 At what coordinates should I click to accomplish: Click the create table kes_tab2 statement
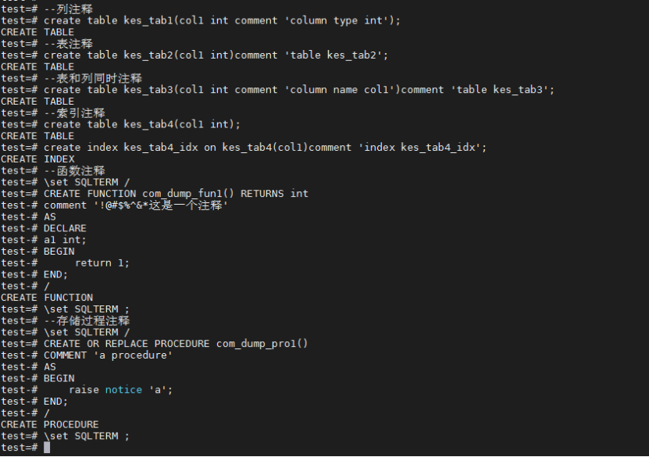point(216,55)
